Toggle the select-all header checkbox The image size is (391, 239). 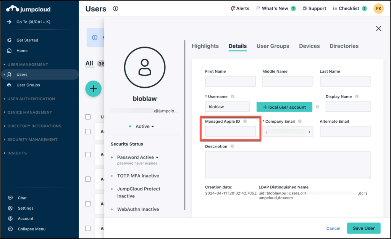point(88,117)
